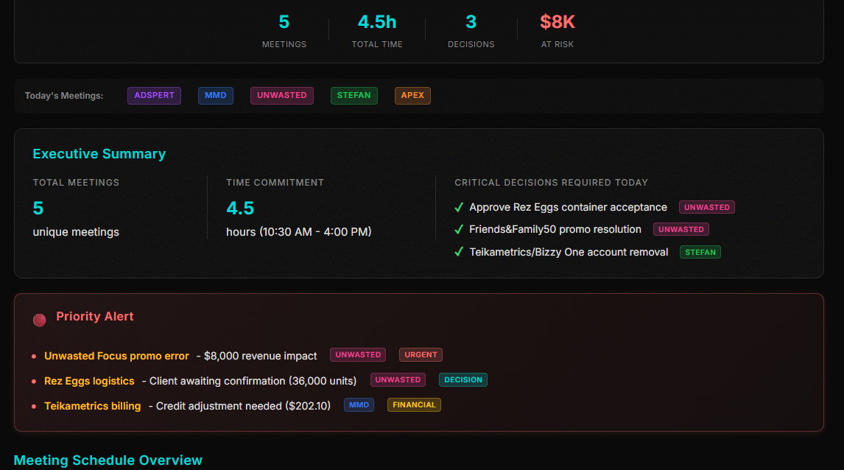The image size is (844, 470).
Task: Click the 5 Meetings stat at top
Action: click(284, 22)
